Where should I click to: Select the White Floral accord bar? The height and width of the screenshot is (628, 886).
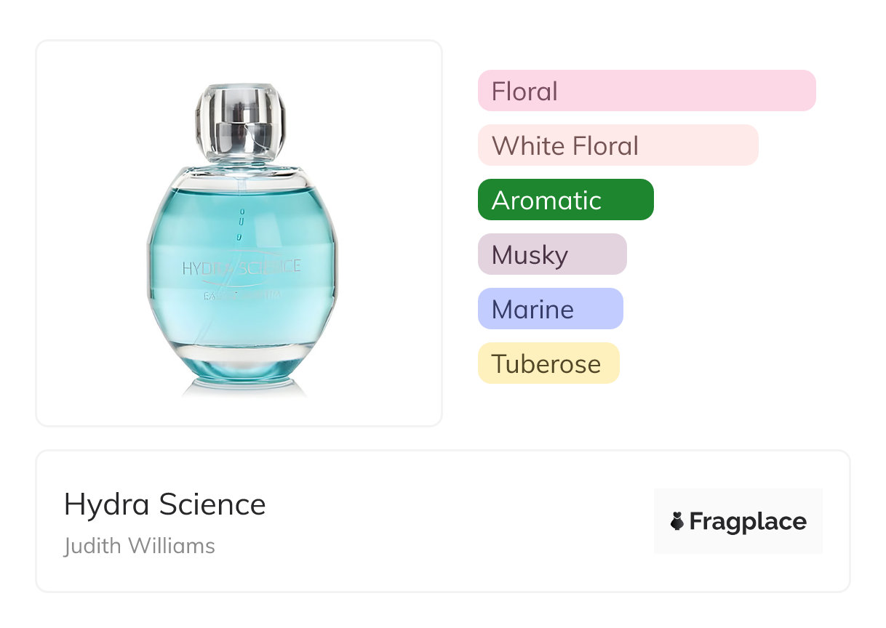(618, 145)
